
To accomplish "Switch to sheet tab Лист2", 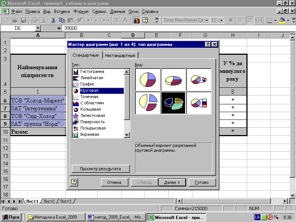I will coord(49,201).
